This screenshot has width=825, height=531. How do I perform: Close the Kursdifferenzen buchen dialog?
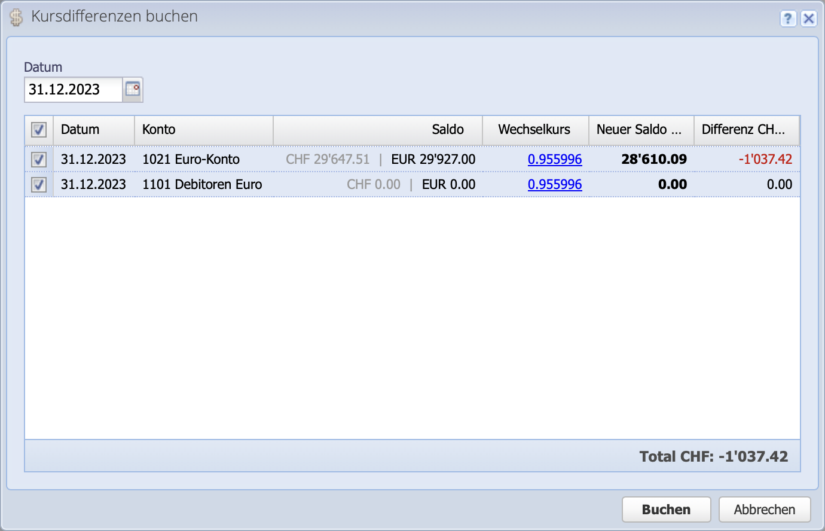coord(808,19)
